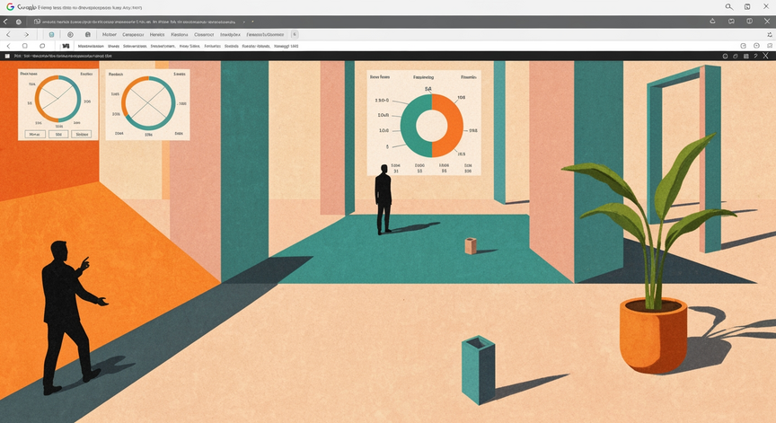The width and height of the screenshot is (776, 423).
Task: Open search with the magnifier icon
Action: click(729, 7)
